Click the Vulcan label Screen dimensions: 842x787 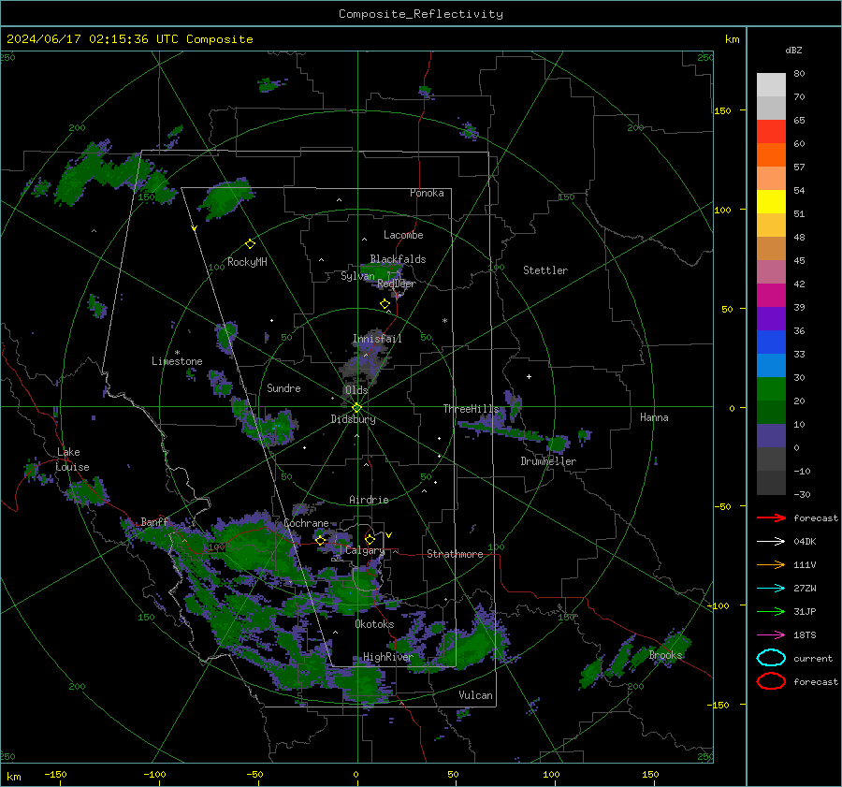pyautogui.click(x=475, y=695)
